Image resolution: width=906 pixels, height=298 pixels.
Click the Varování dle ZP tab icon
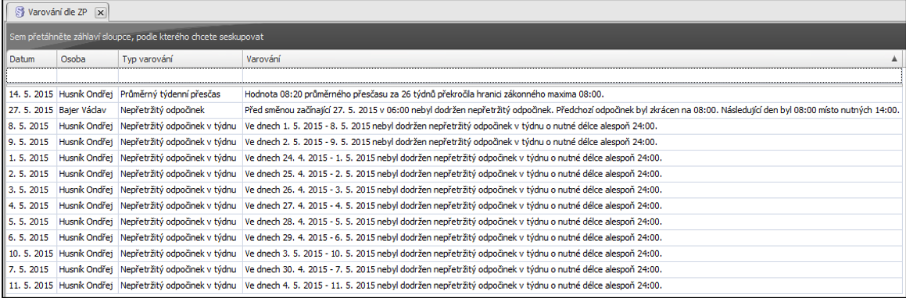pos(20,12)
